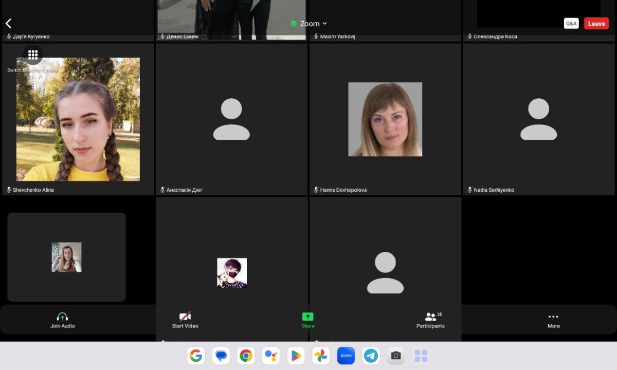Launch Chrome from the dock

[246, 356]
